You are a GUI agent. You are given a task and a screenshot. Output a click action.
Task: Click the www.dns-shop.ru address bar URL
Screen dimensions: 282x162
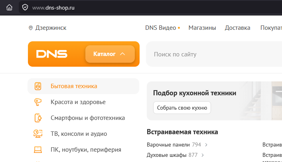53,8
